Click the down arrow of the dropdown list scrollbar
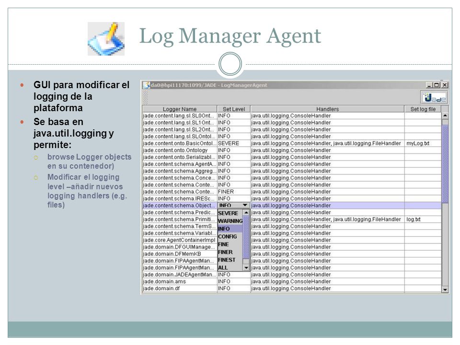This screenshot has height=345, width=460. point(246,268)
